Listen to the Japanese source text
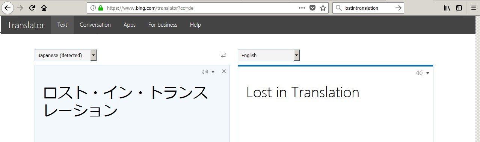 pyautogui.click(x=204, y=72)
